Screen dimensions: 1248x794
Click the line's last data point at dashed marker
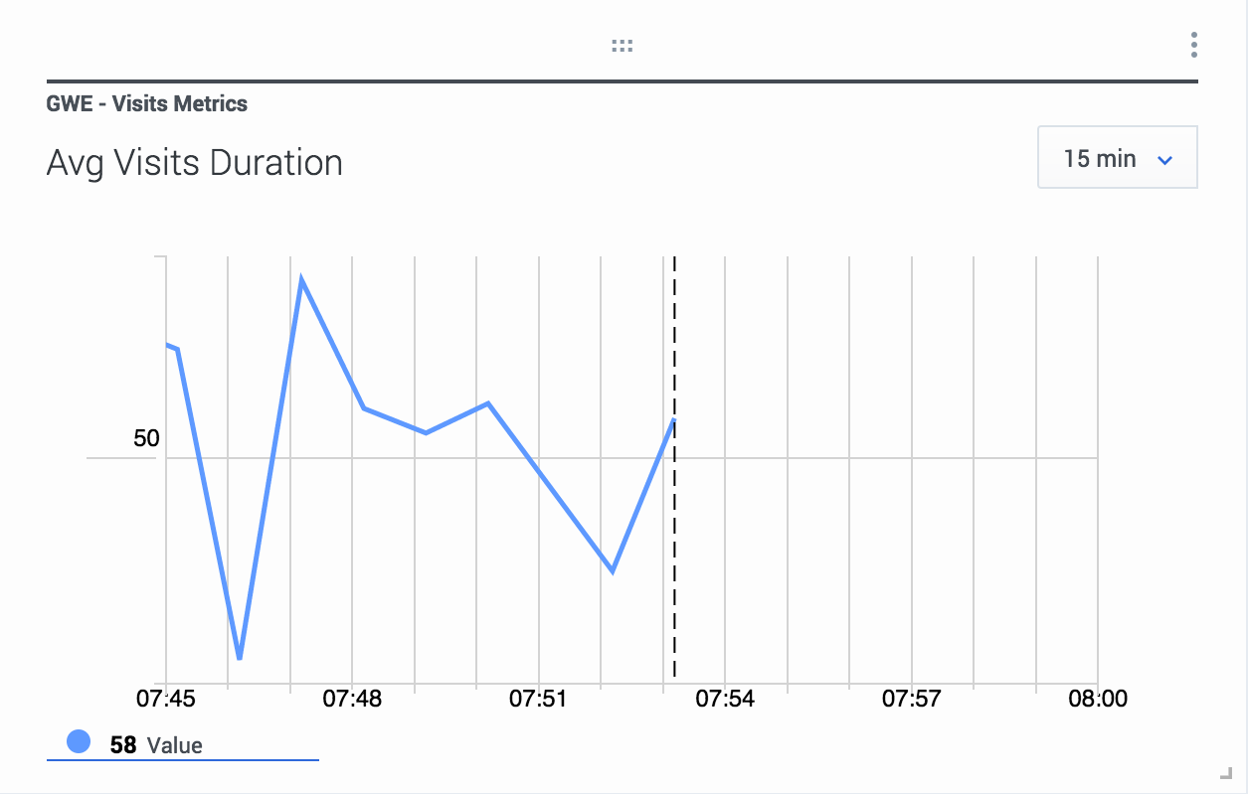tap(673, 421)
